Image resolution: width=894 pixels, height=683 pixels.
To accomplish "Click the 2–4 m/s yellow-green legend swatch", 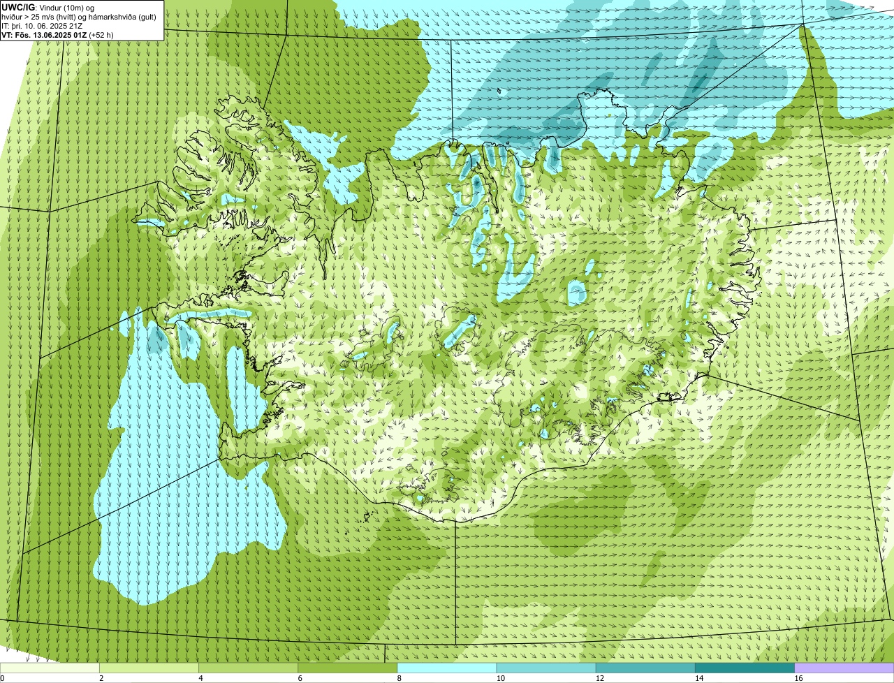I will 149,668.
